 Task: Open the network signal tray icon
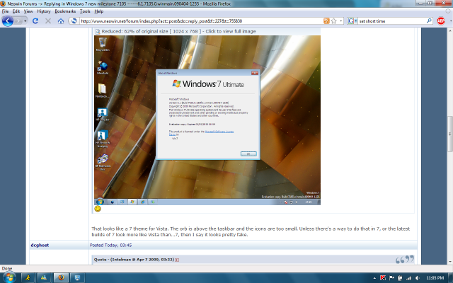(409, 278)
